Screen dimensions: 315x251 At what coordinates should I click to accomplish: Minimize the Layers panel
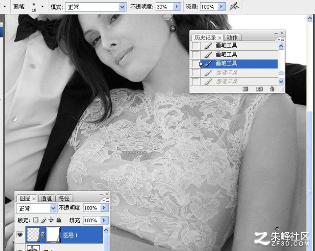tap(101, 194)
